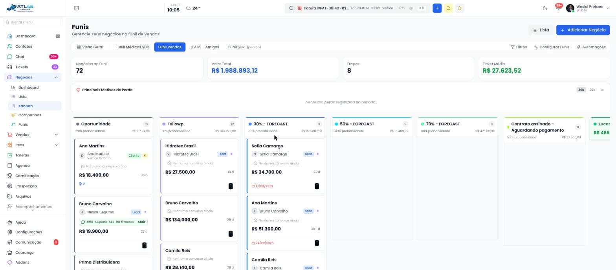Open the yellow notes icon button
Viewport: 616px width, 270px height.
coord(448,8)
